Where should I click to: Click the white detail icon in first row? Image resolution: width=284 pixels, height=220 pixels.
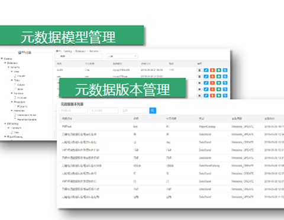199,70
